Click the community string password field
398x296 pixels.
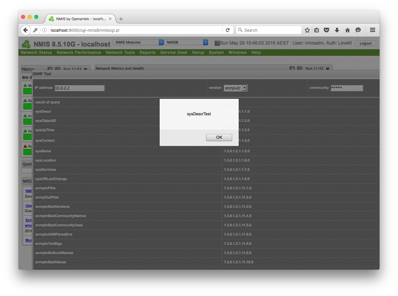[346, 88]
